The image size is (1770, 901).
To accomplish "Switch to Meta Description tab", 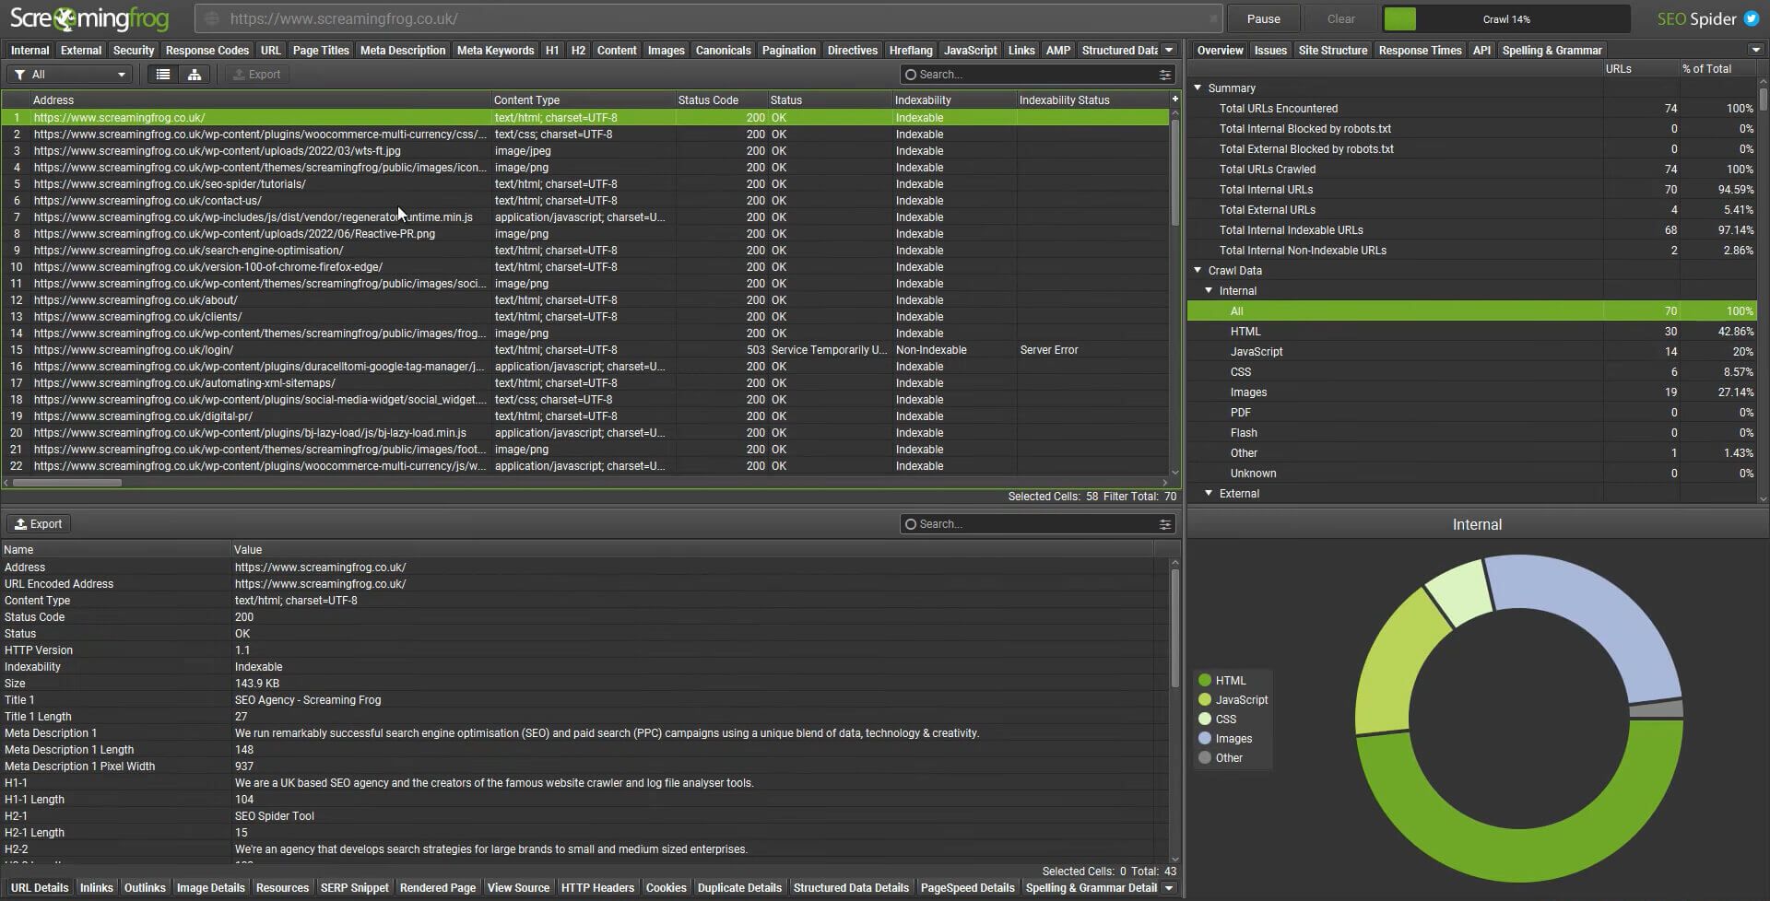I will click(403, 50).
